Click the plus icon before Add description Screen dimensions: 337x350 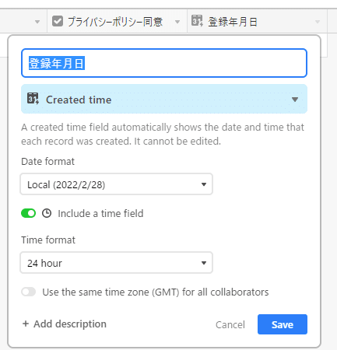click(26, 324)
